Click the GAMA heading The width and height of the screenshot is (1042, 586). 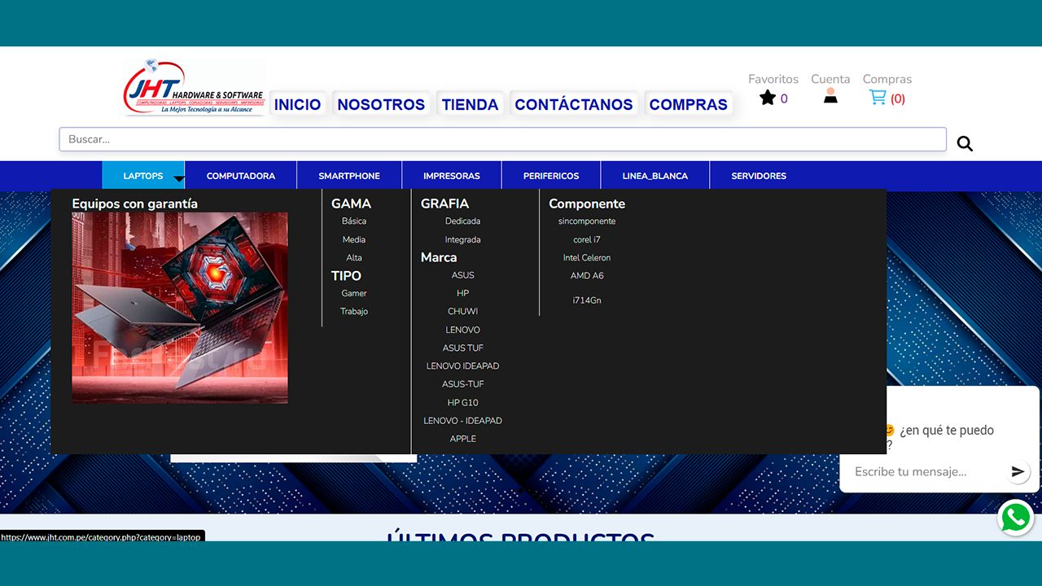coord(351,203)
